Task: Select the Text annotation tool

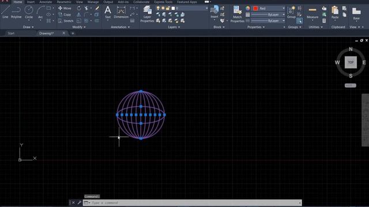Action: 108,12
